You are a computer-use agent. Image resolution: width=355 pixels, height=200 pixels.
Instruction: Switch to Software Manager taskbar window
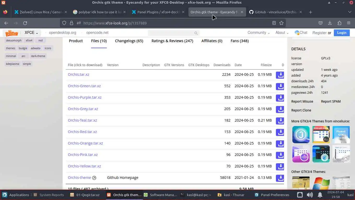point(161,195)
